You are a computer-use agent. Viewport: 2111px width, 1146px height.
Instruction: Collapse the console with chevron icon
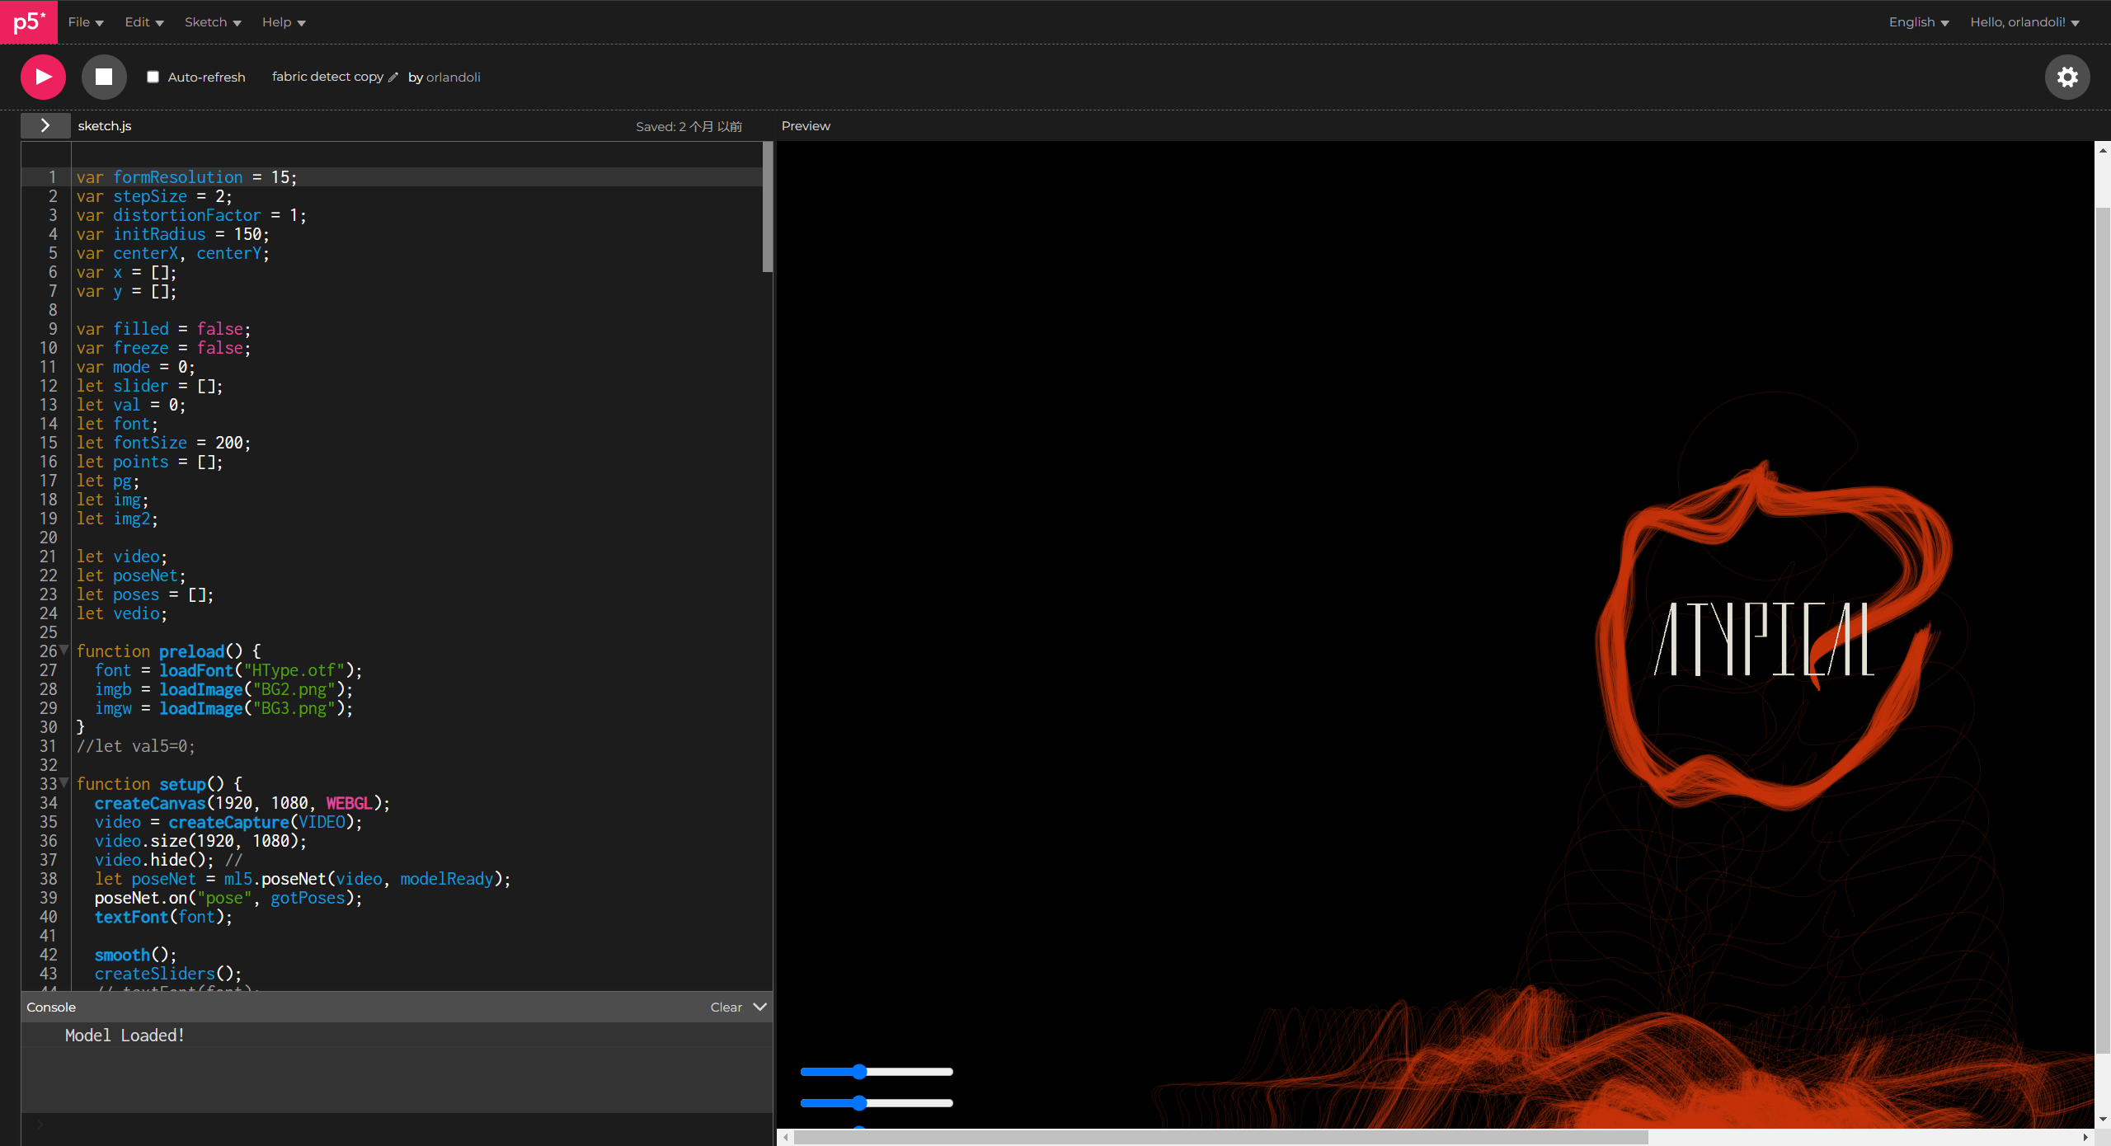tap(760, 1007)
